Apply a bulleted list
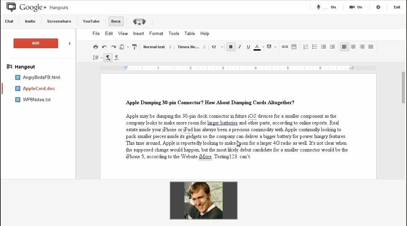Viewport: 407px width, 226px height. [315, 47]
